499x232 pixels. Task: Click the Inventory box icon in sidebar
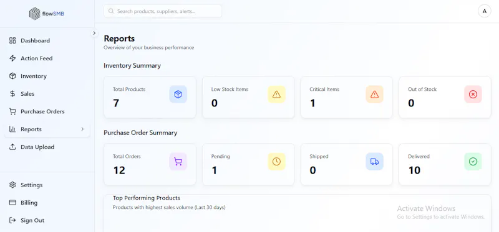coord(12,76)
